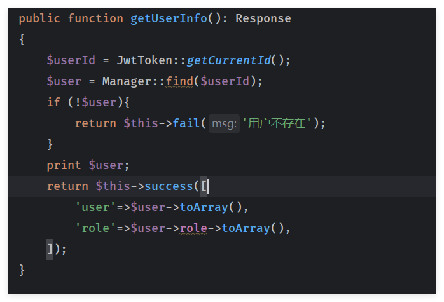444x302 pixels.
Task: Click the fail method call
Action: pos(186,123)
